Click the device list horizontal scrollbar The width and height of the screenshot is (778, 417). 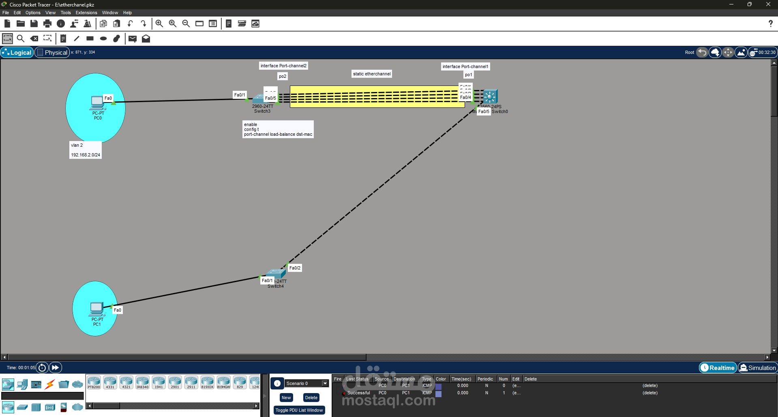click(x=173, y=406)
